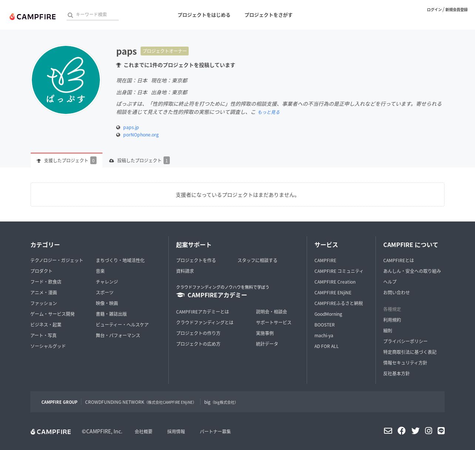
Task: Open ヘルプ link in footer
Action: [x=390, y=282]
